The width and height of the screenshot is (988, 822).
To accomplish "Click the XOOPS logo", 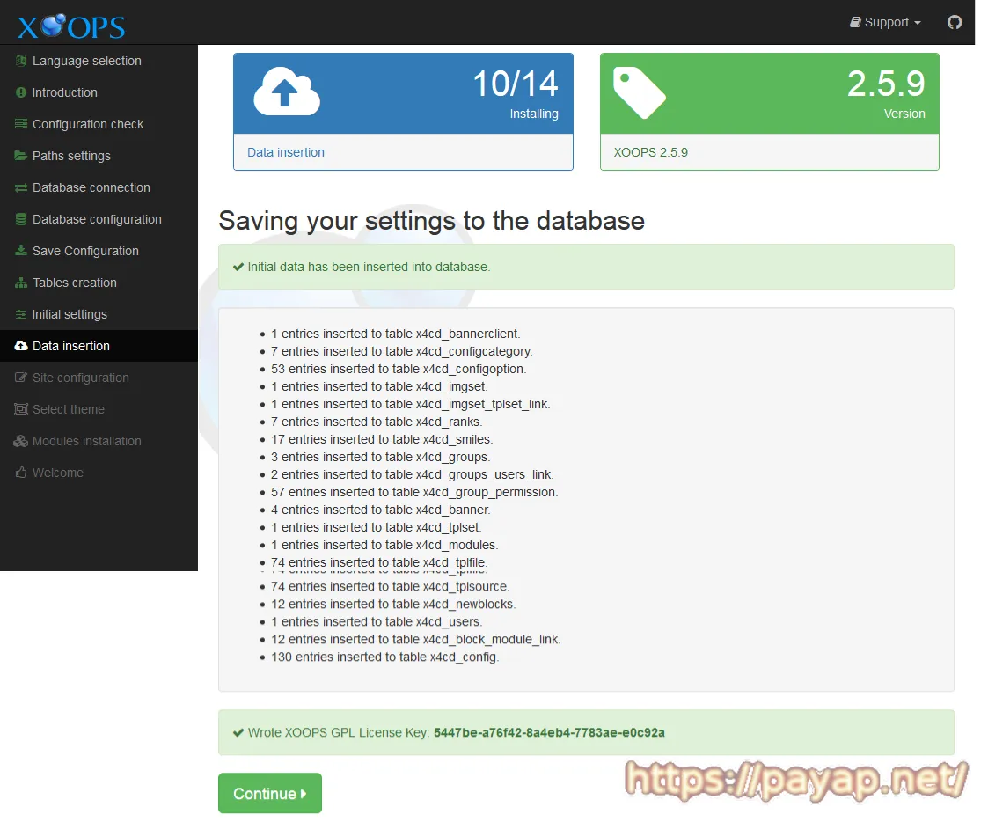I will [71, 26].
